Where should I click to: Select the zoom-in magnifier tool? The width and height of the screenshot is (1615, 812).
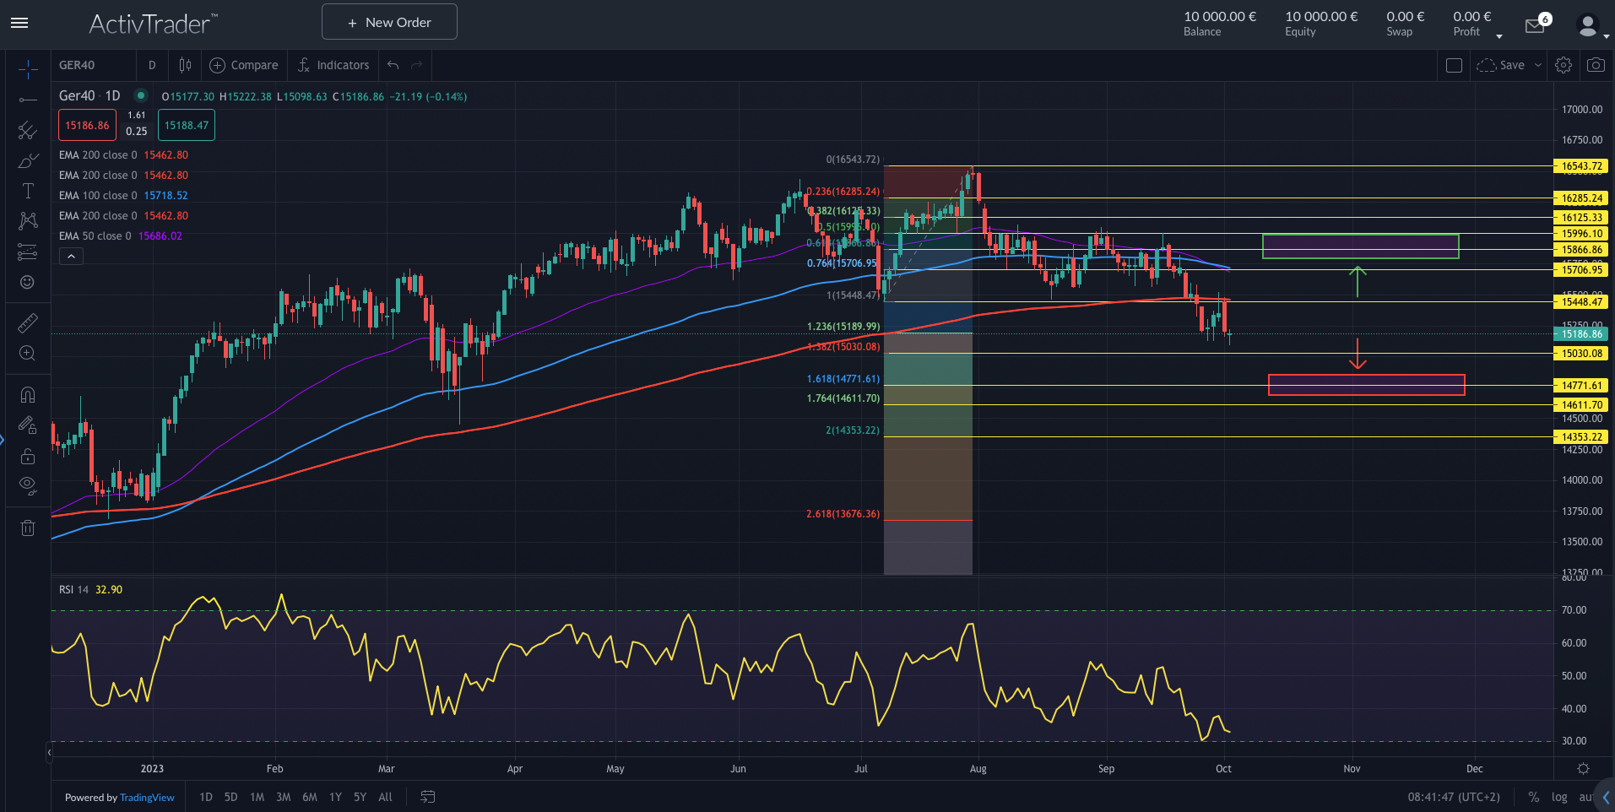[28, 354]
